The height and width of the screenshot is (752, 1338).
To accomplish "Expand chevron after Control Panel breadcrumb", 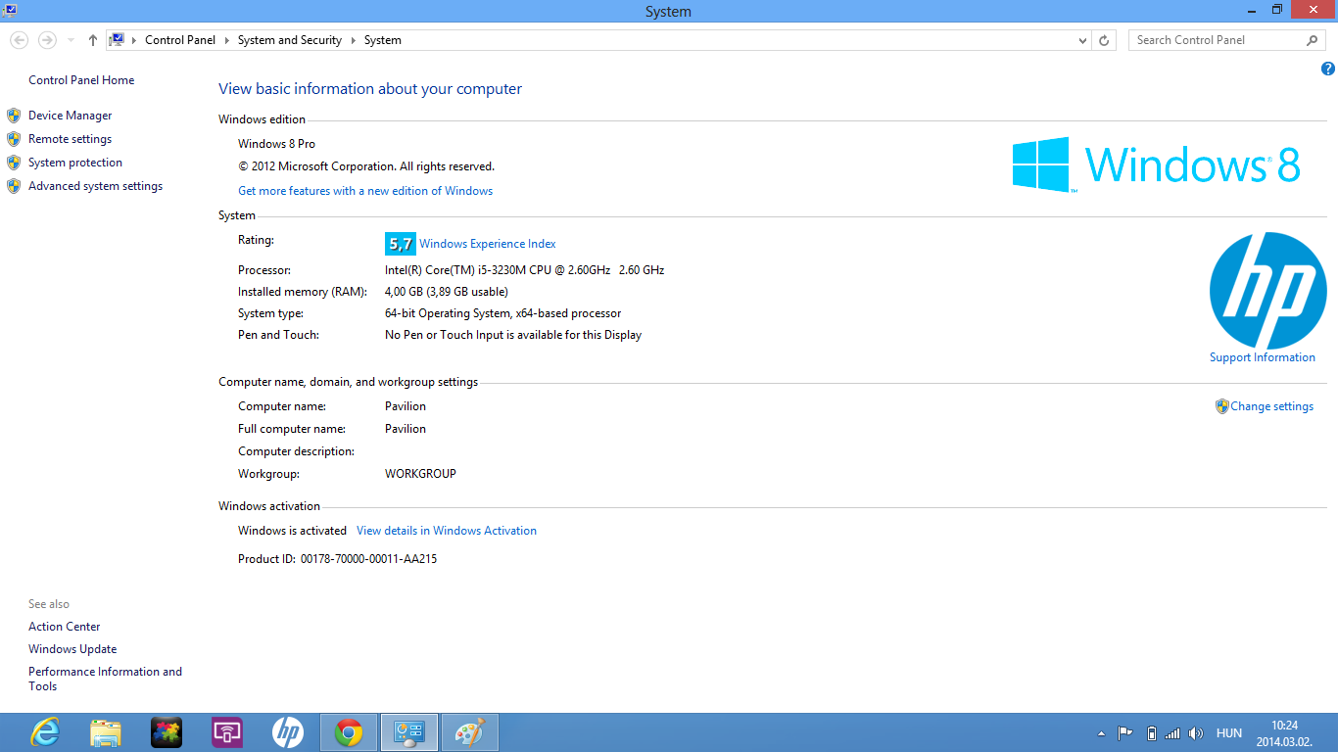I will [x=226, y=40].
